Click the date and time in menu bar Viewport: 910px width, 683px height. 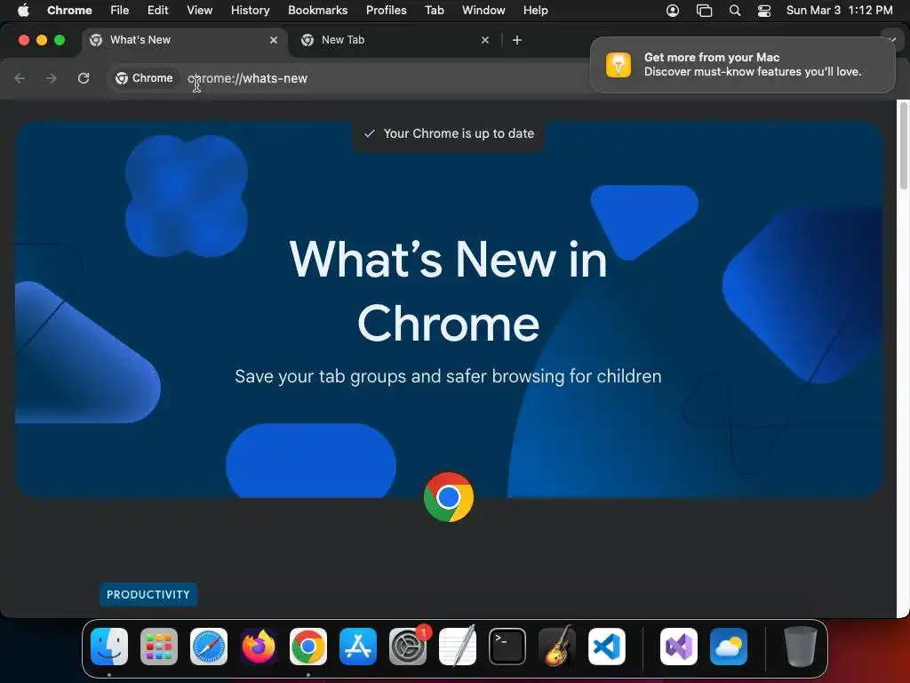coord(839,10)
